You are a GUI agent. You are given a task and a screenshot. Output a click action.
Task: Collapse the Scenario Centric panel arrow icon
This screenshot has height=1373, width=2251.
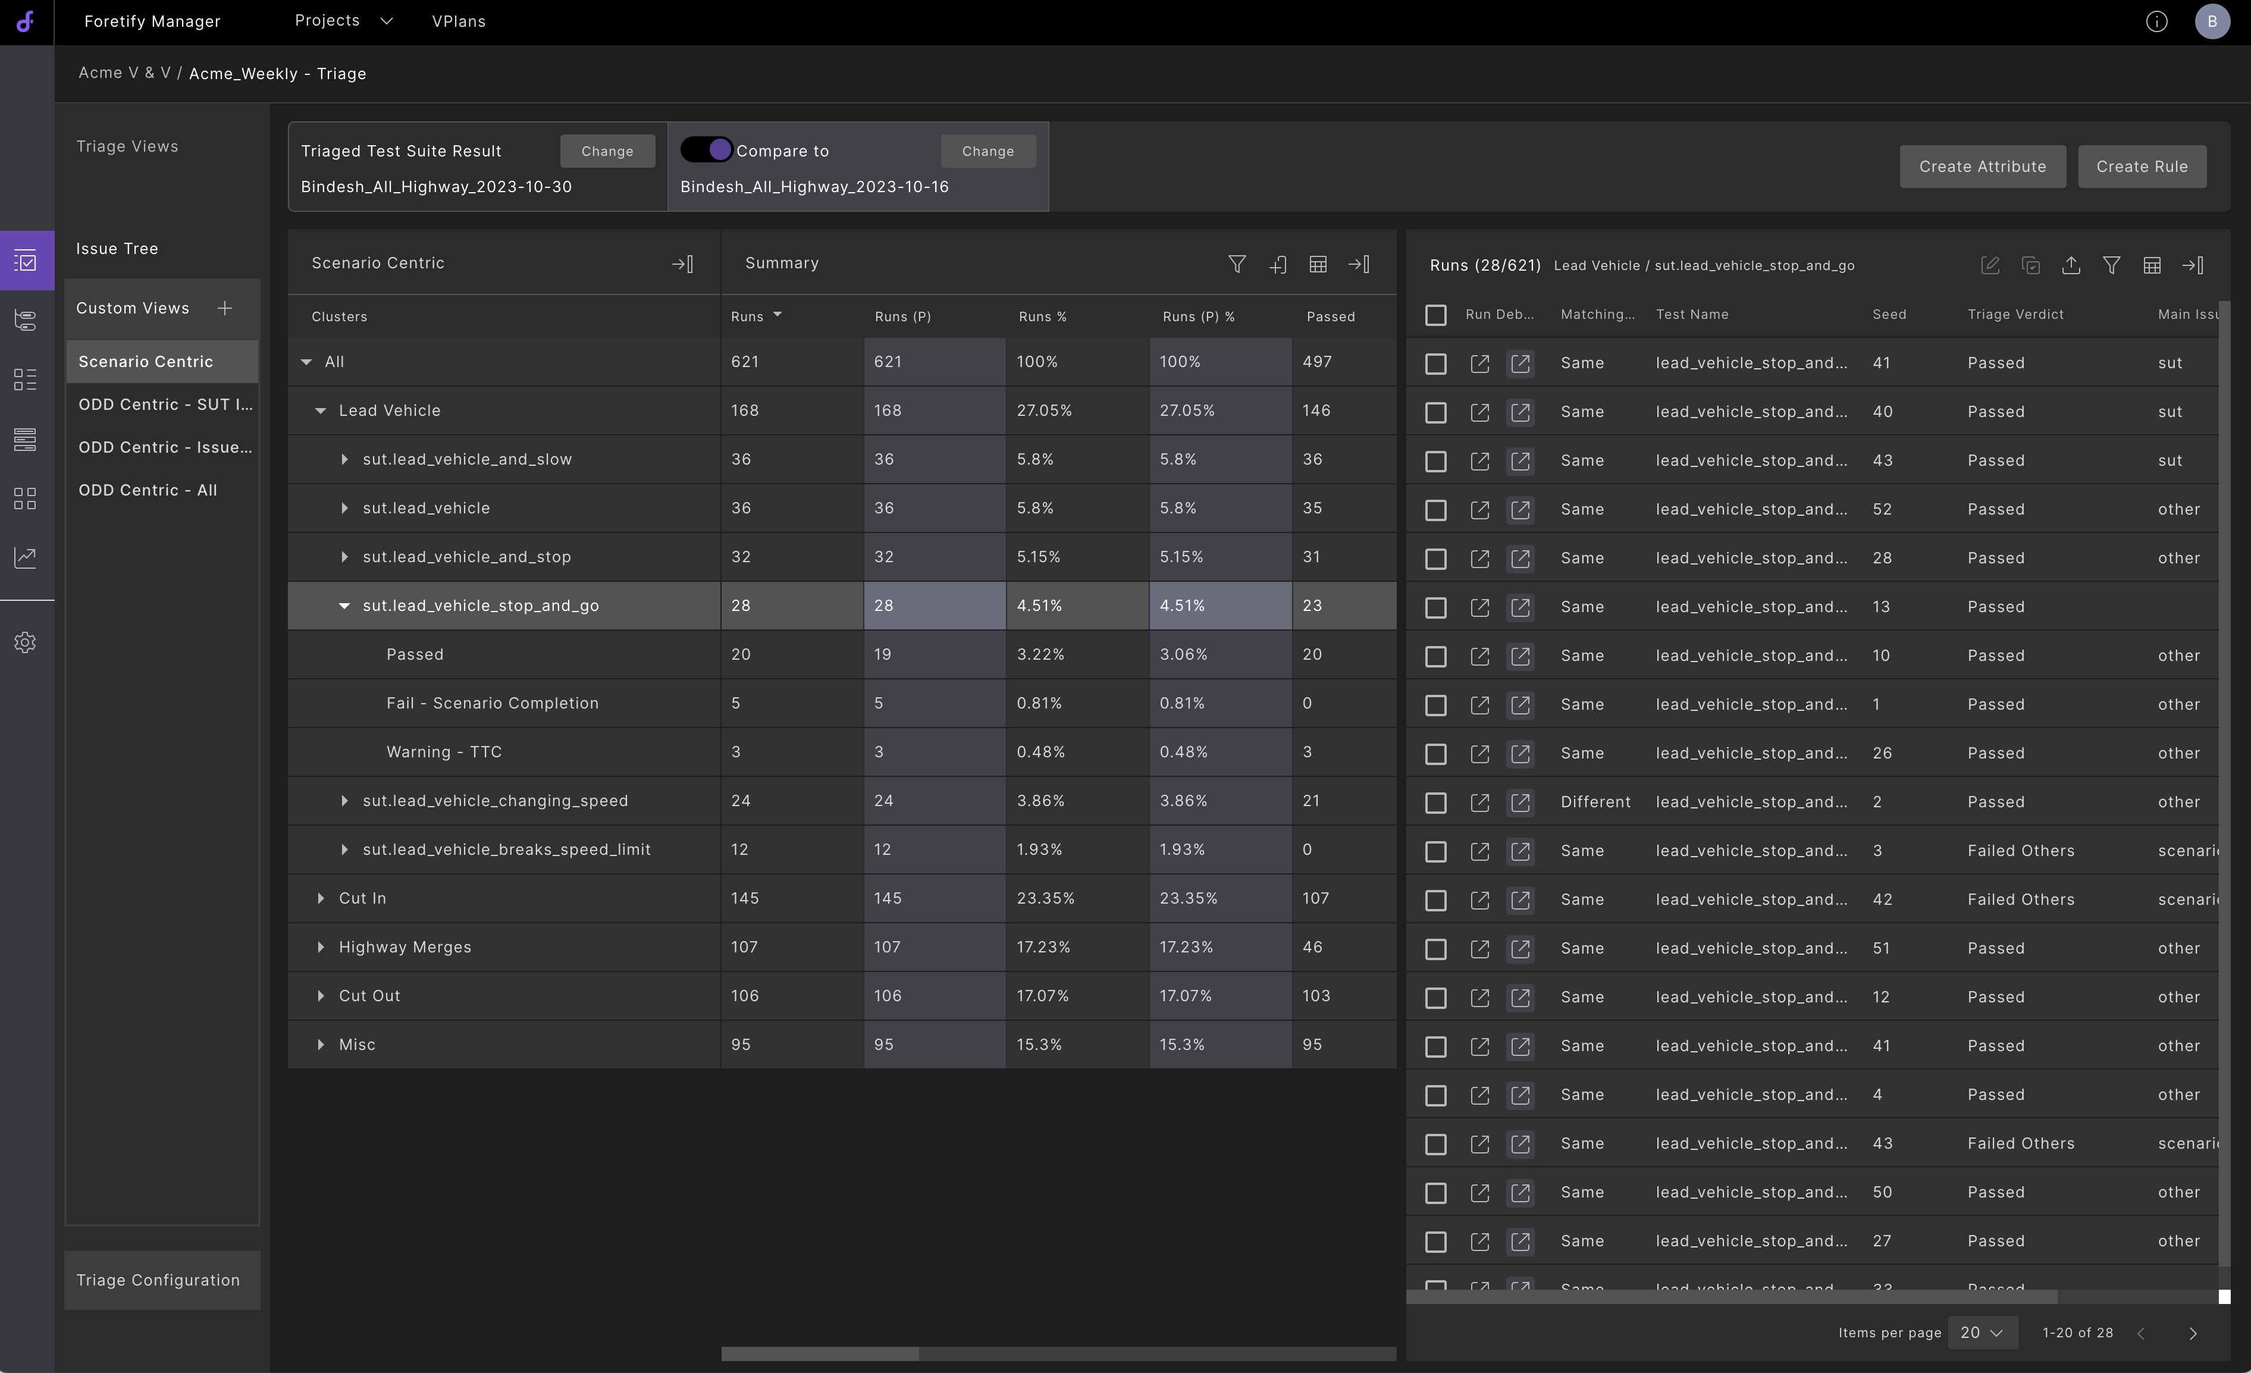(682, 264)
